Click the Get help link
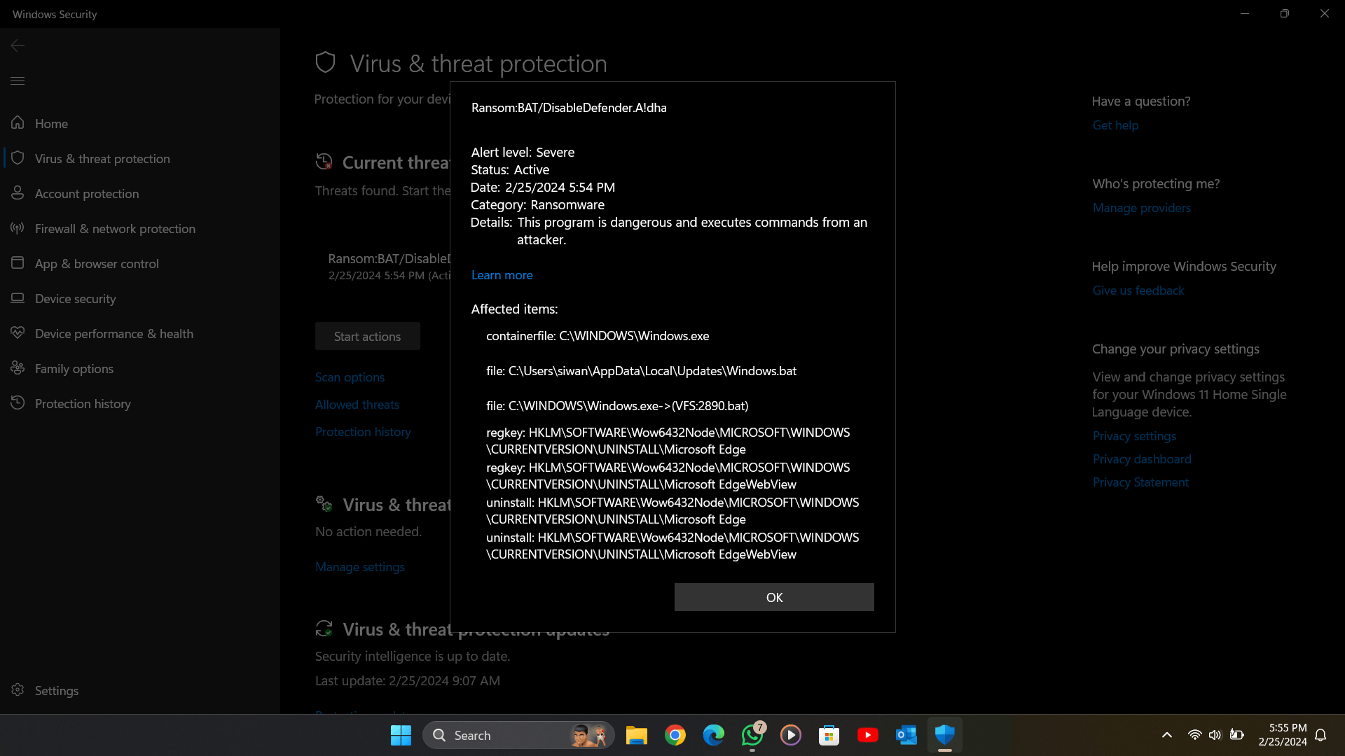 coord(1115,125)
